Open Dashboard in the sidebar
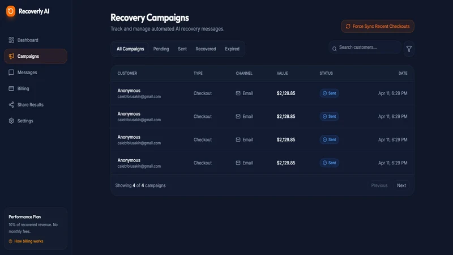 click(x=36, y=40)
